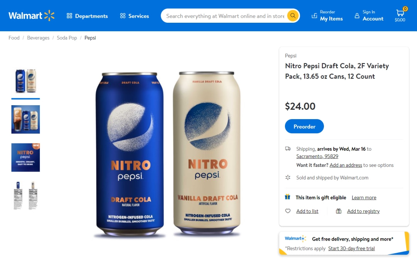Click inside the search input field
Viewport: 417px width, 259px height.
[224, 16]
